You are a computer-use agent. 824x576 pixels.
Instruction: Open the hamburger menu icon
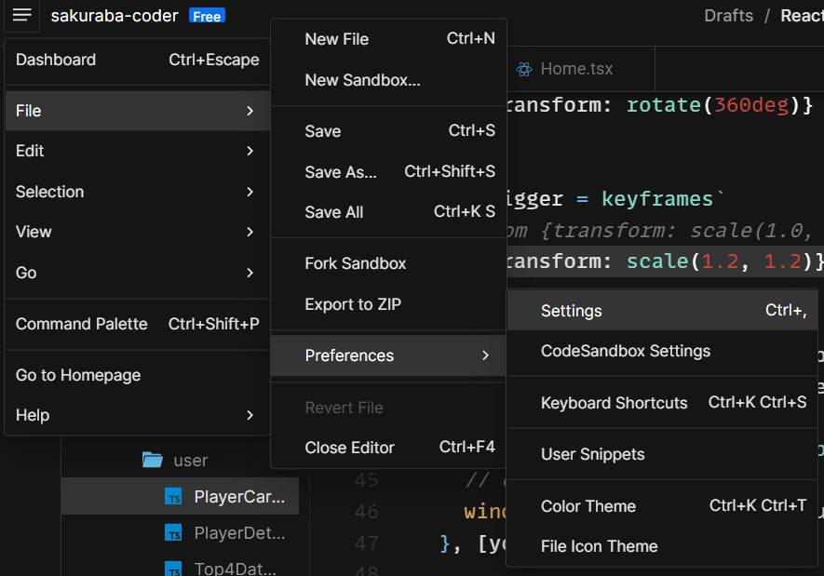click(21, 15)
